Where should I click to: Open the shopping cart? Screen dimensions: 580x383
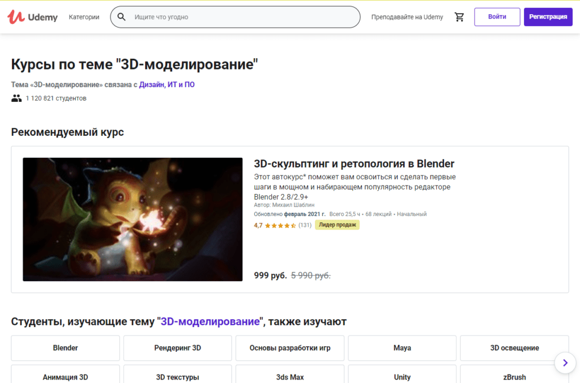point(459,17)
